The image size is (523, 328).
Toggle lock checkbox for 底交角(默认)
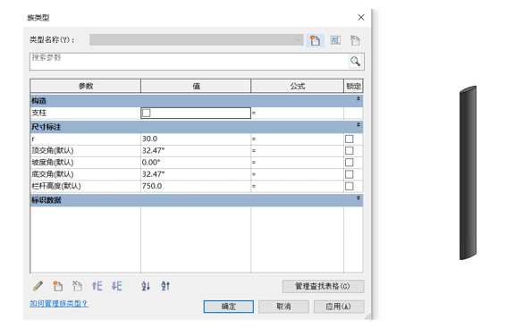click(x=350, y=174)
